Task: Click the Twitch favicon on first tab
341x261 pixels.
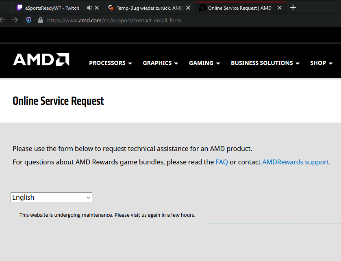Action: pos(20,8)
